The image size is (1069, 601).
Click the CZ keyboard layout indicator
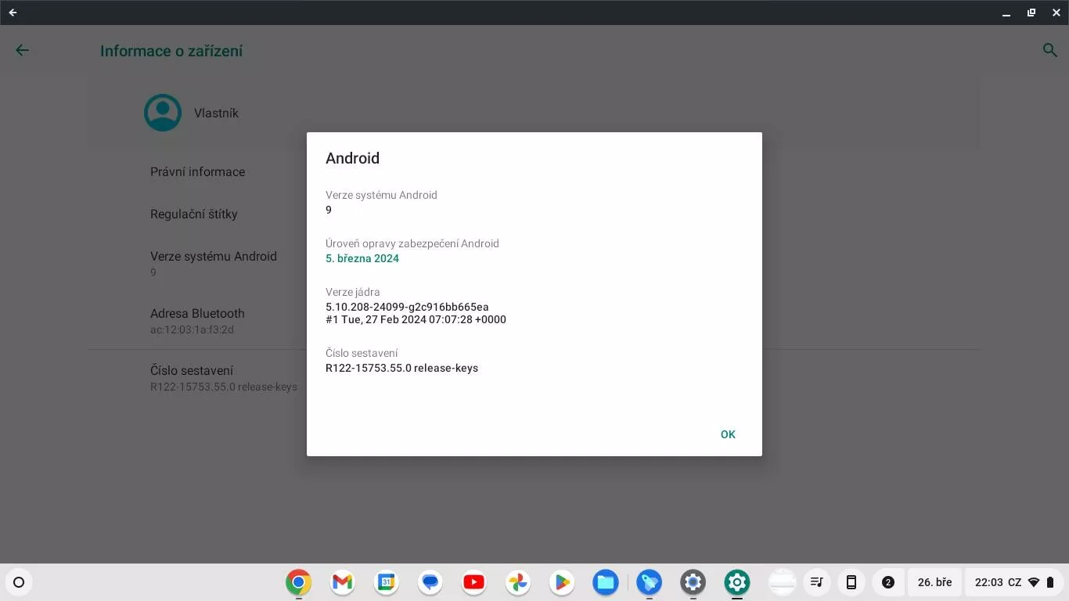tap(1014, 582)
